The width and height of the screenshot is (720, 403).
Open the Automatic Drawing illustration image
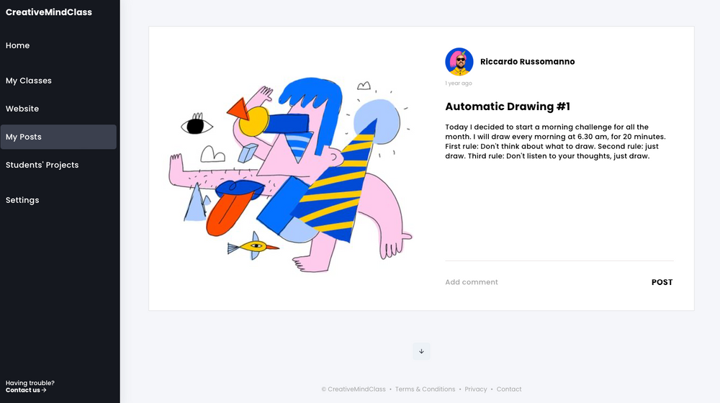pos(291,176)
